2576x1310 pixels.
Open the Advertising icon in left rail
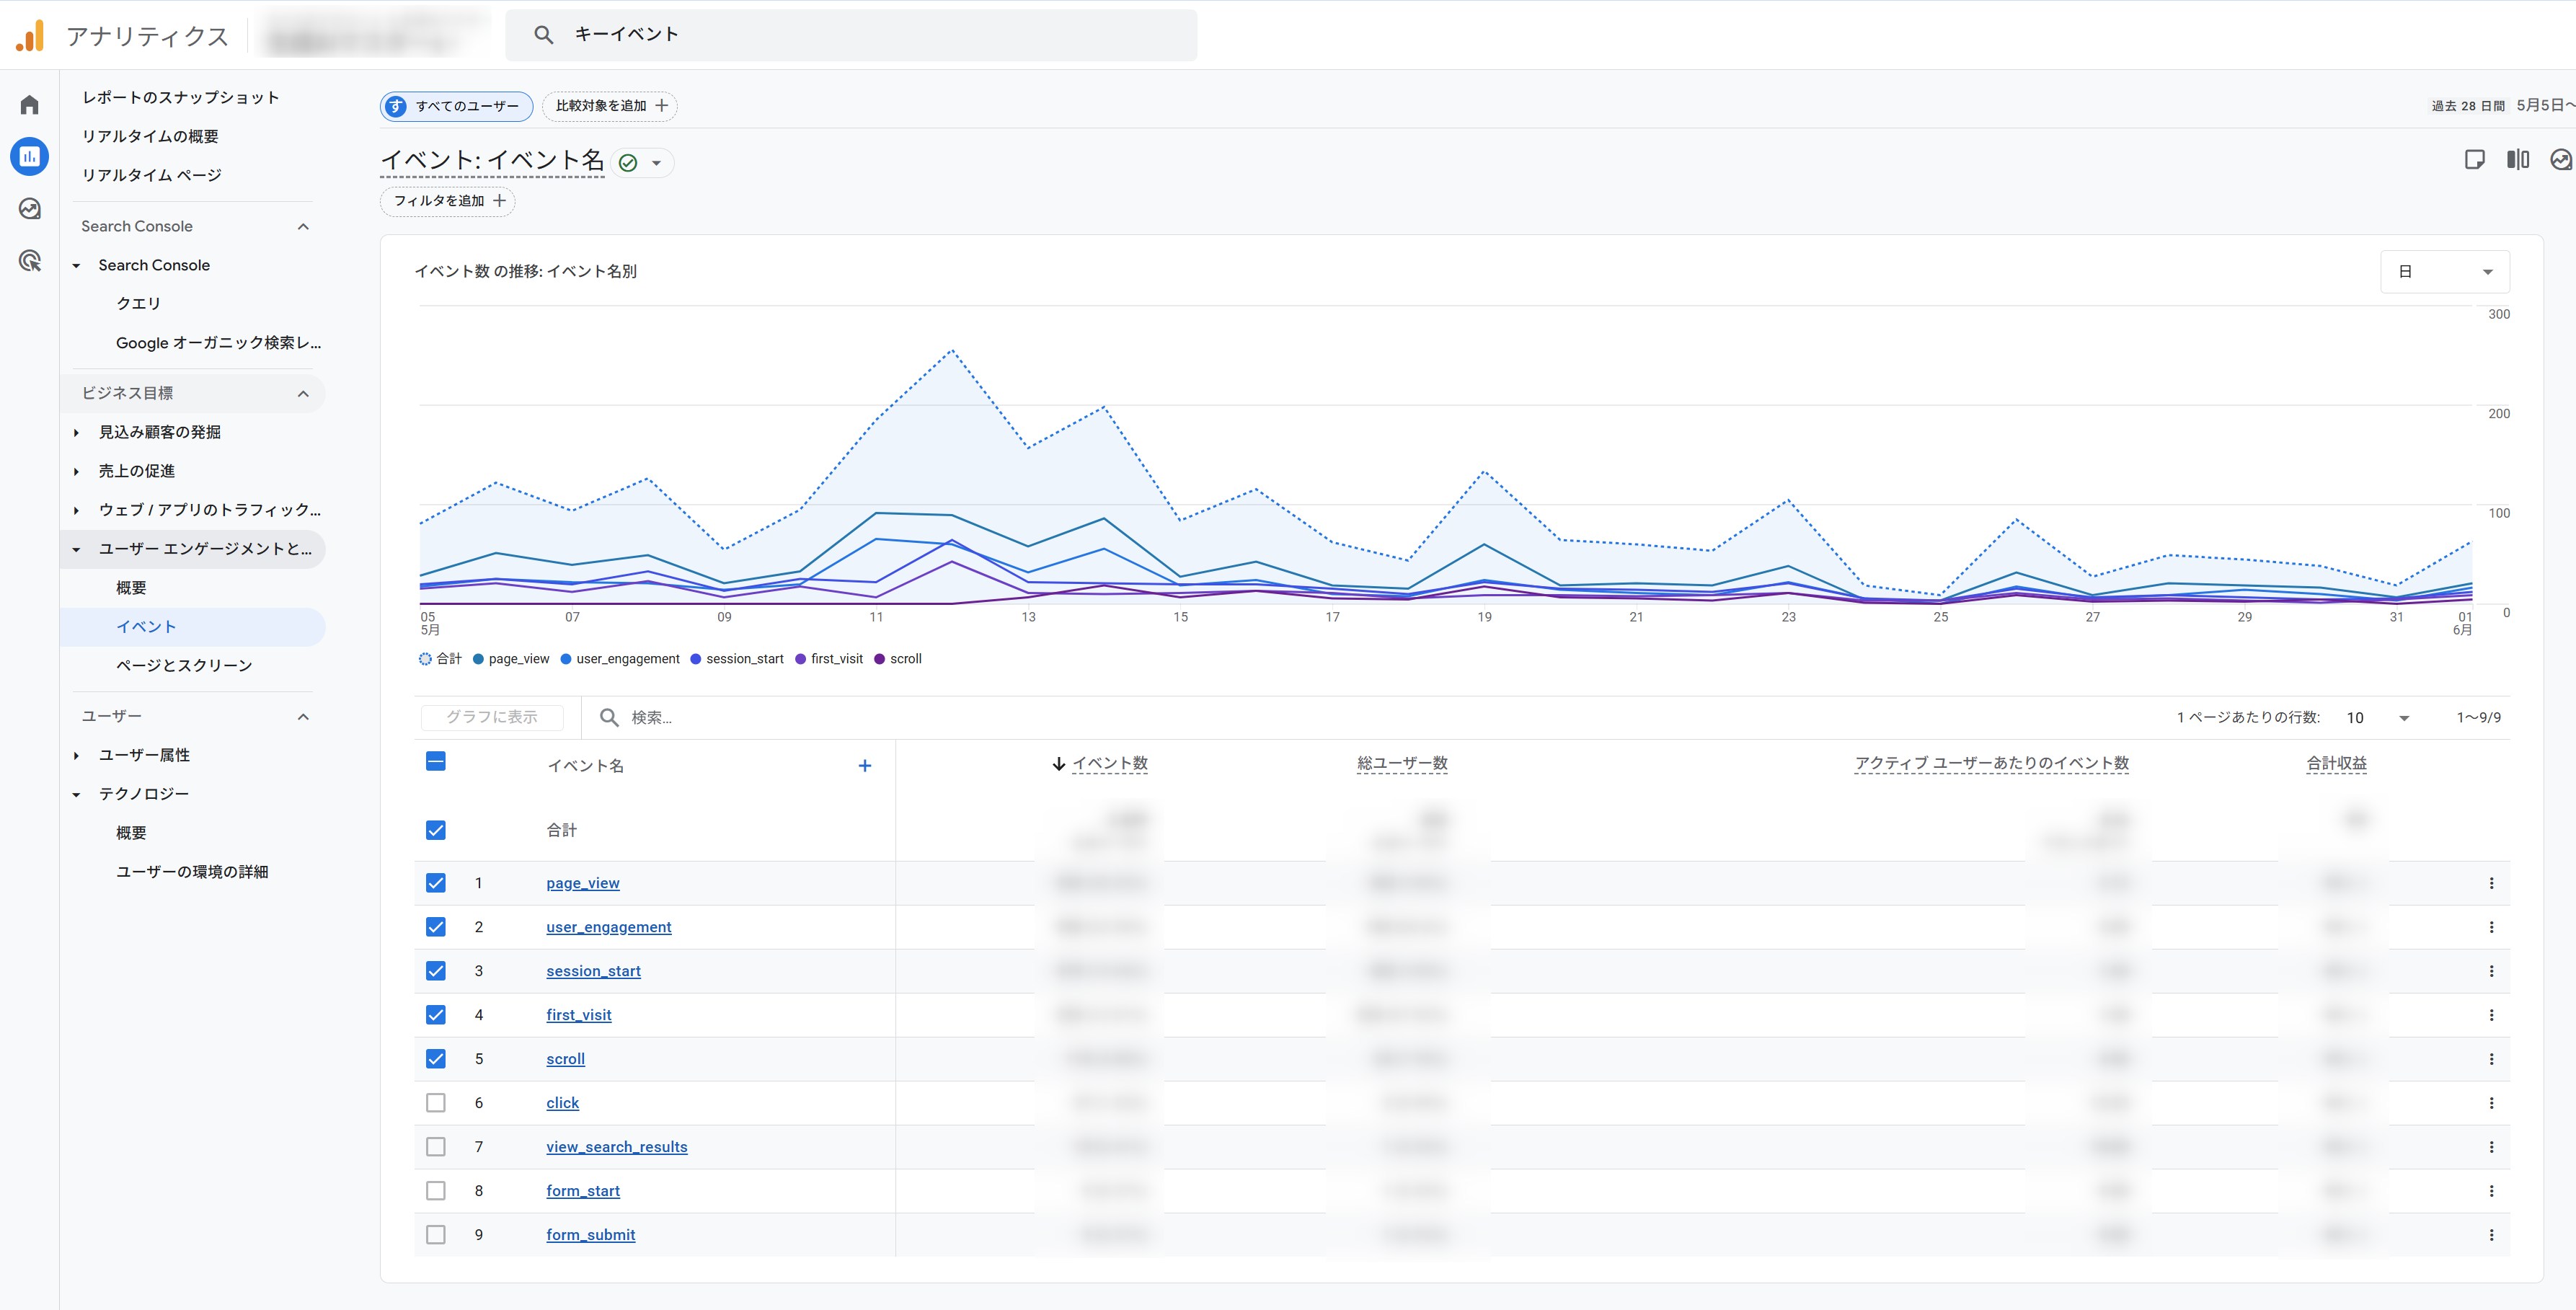click(30, 261)
